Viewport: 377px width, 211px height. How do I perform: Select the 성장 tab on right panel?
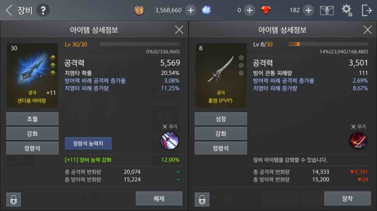(x=221, y=119)
